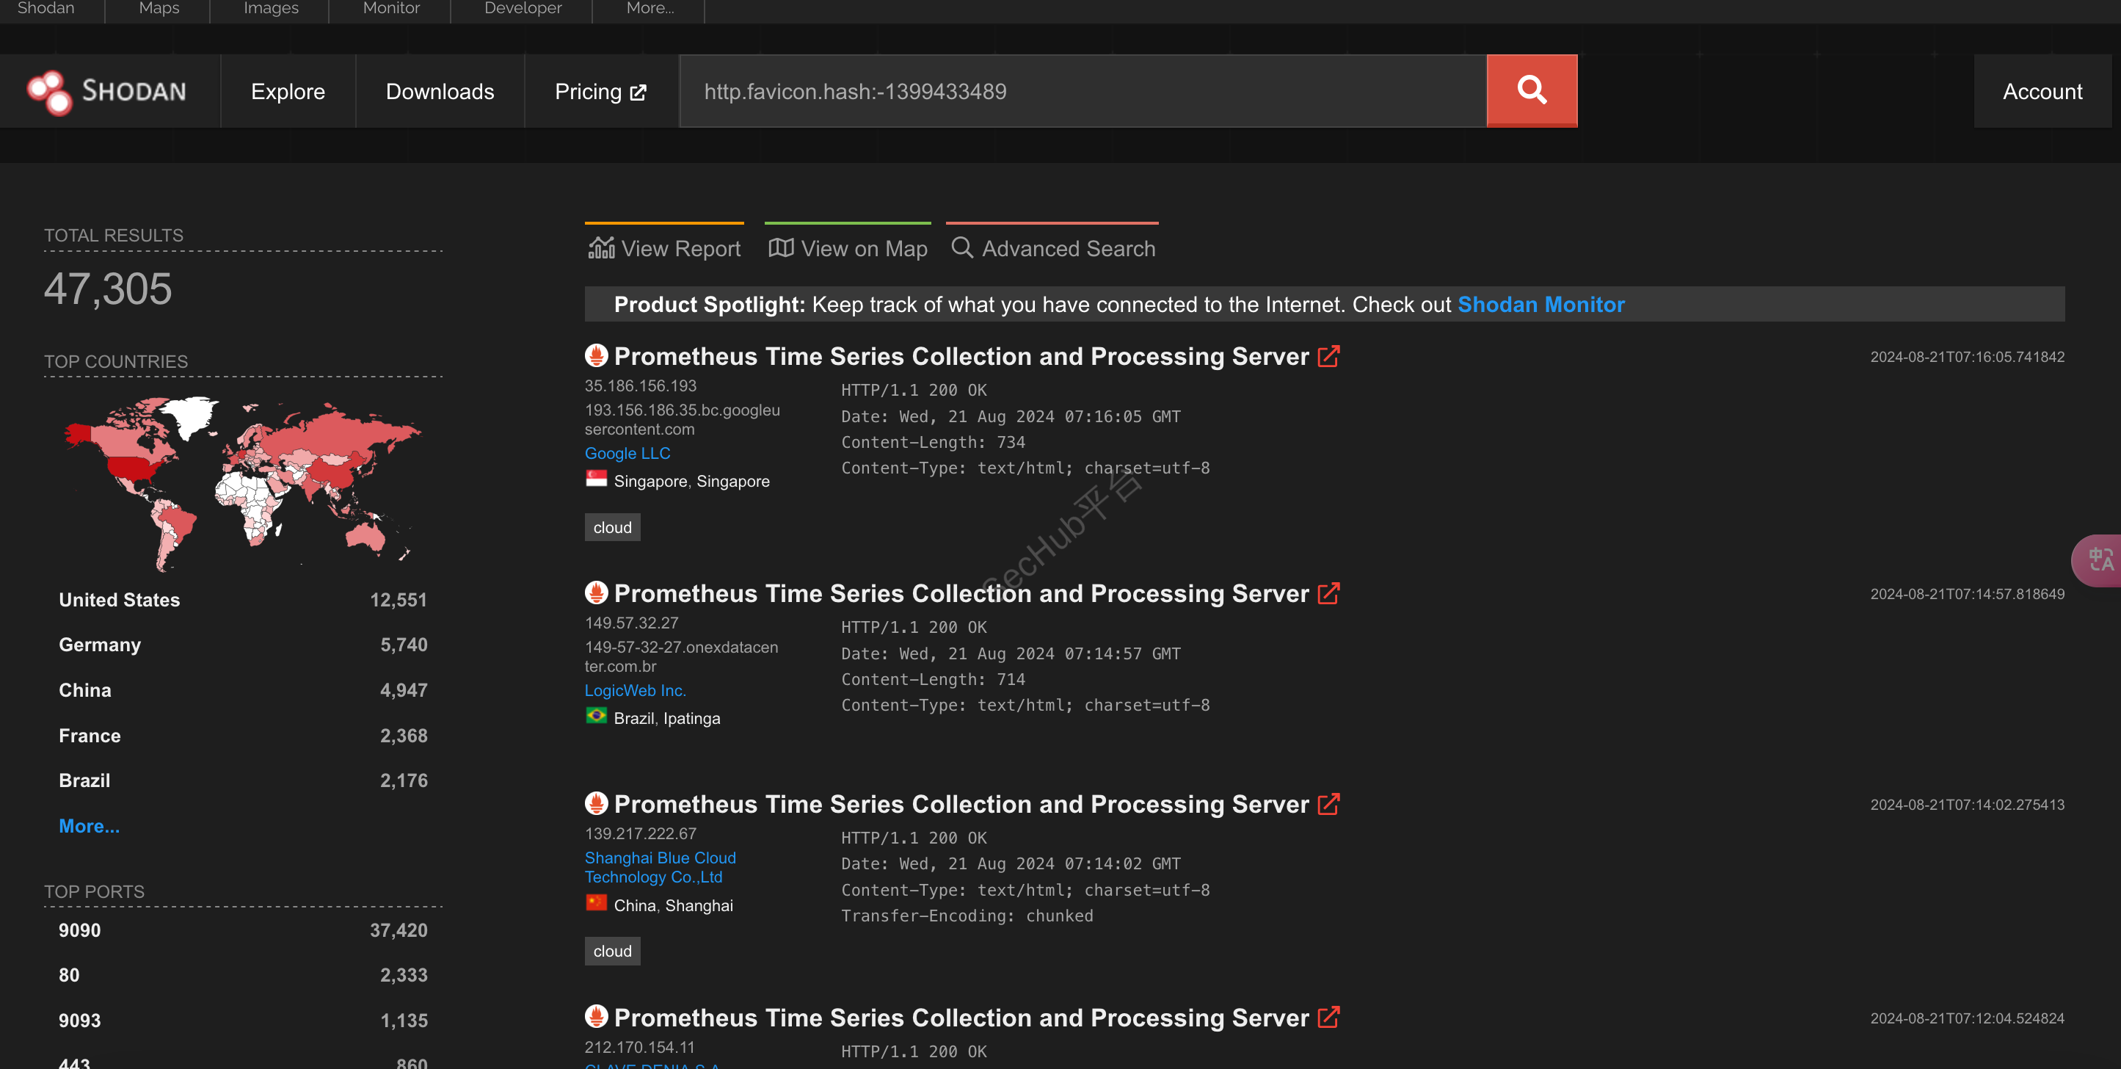This screenshot has width=2121, height=1069.
Task: Filter results by Germany
Action: click(x=100, y=645)
